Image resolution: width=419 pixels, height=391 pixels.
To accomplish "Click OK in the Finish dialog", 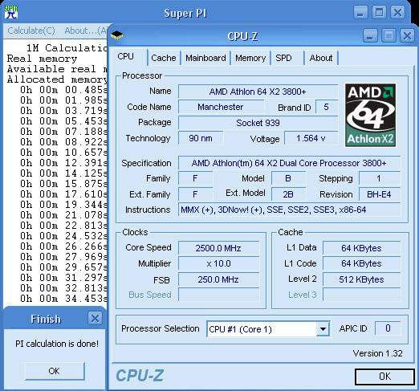I will tap(55, 371).
